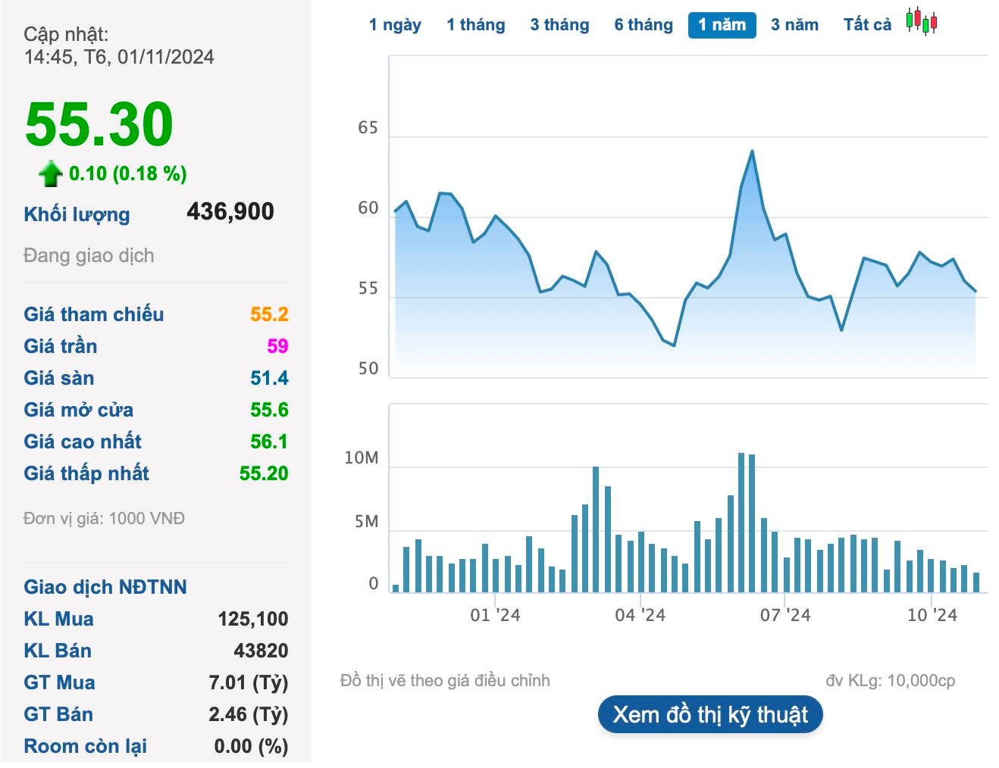Click the 07 '24 x-axis marker
999x768 pixels.
tap(785, 615)
